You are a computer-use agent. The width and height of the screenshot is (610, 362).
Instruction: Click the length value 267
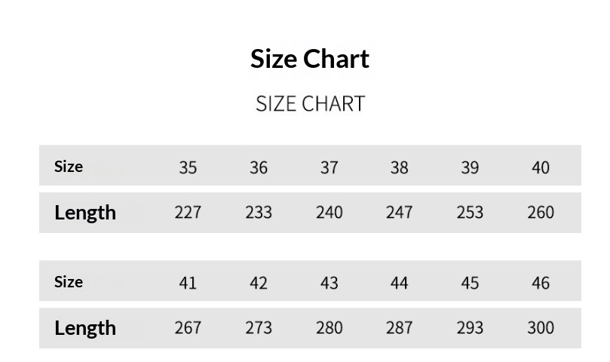[x=188, y=328]
